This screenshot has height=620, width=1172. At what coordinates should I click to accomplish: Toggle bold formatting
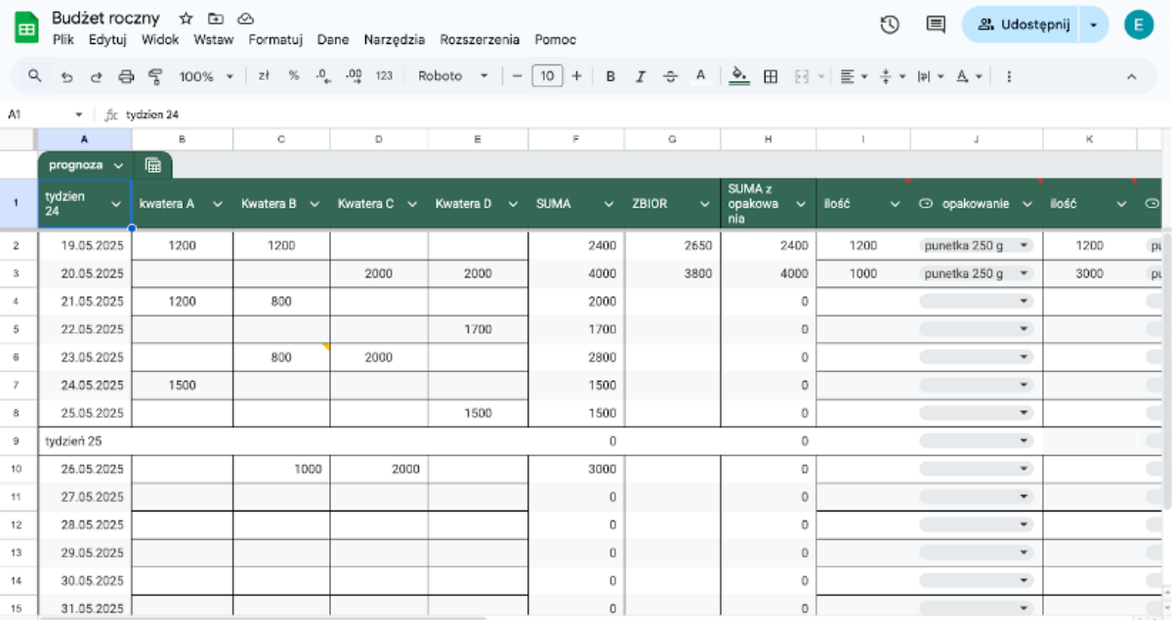coord(610,76)
